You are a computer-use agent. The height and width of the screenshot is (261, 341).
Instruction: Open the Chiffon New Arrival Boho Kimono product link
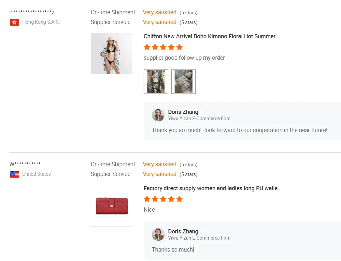point(212,36)
